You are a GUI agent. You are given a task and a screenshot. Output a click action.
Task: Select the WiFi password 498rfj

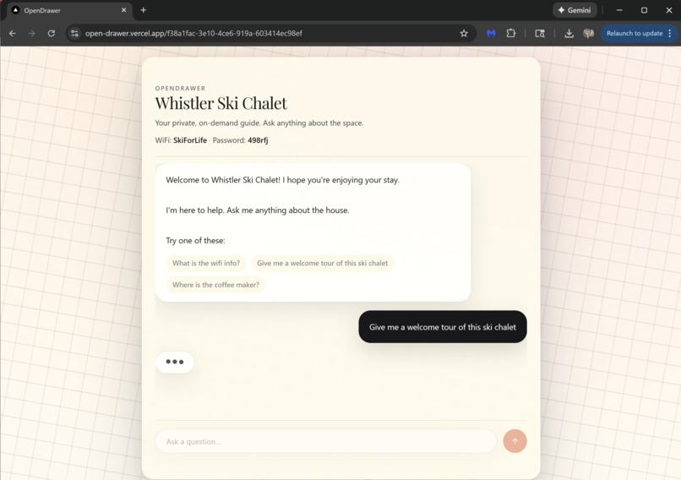pyautogui.click(x=258, y=140)
